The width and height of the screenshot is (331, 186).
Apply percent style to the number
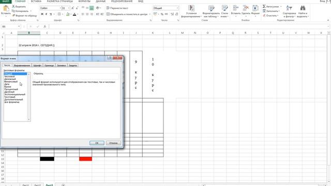[x=162, y=14]
